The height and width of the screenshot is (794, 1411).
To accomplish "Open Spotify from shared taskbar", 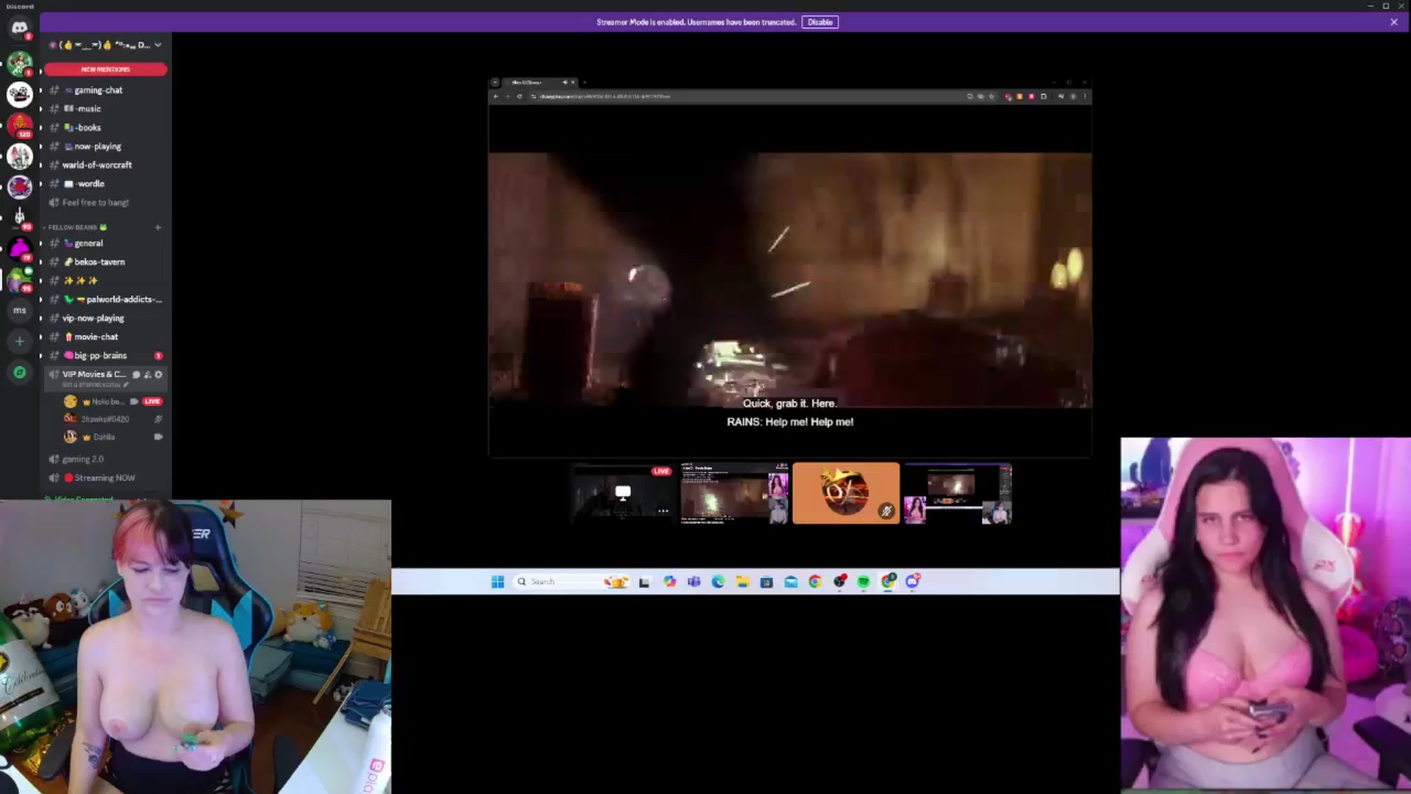I will click(x=864, y=582).
